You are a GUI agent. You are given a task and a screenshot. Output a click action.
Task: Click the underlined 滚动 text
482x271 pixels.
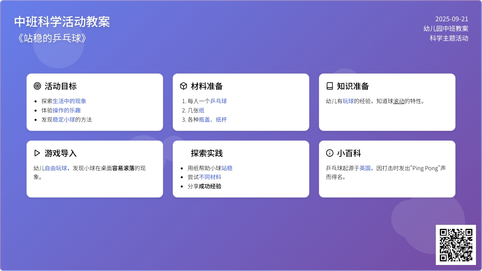coord(399,101)
